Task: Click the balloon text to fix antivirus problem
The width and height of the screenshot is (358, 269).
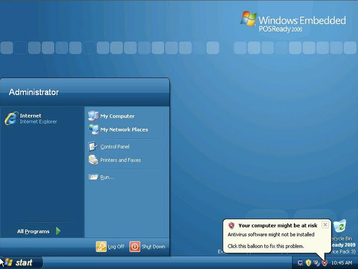Action: [x=266, y=246]
